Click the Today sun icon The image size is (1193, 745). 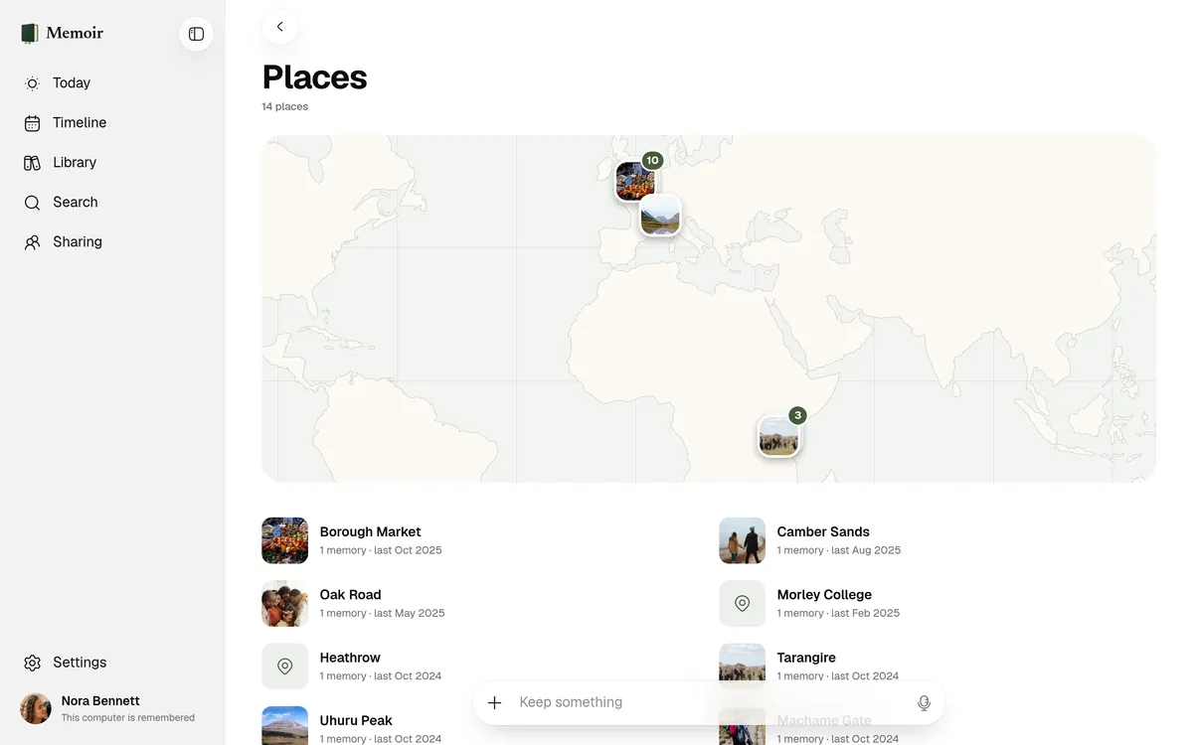point(33,83)
